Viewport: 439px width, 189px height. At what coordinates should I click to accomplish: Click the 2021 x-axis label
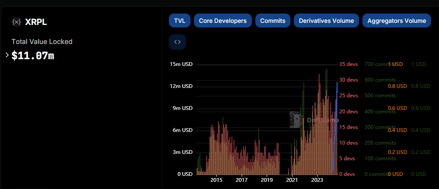tap(292, 179)
